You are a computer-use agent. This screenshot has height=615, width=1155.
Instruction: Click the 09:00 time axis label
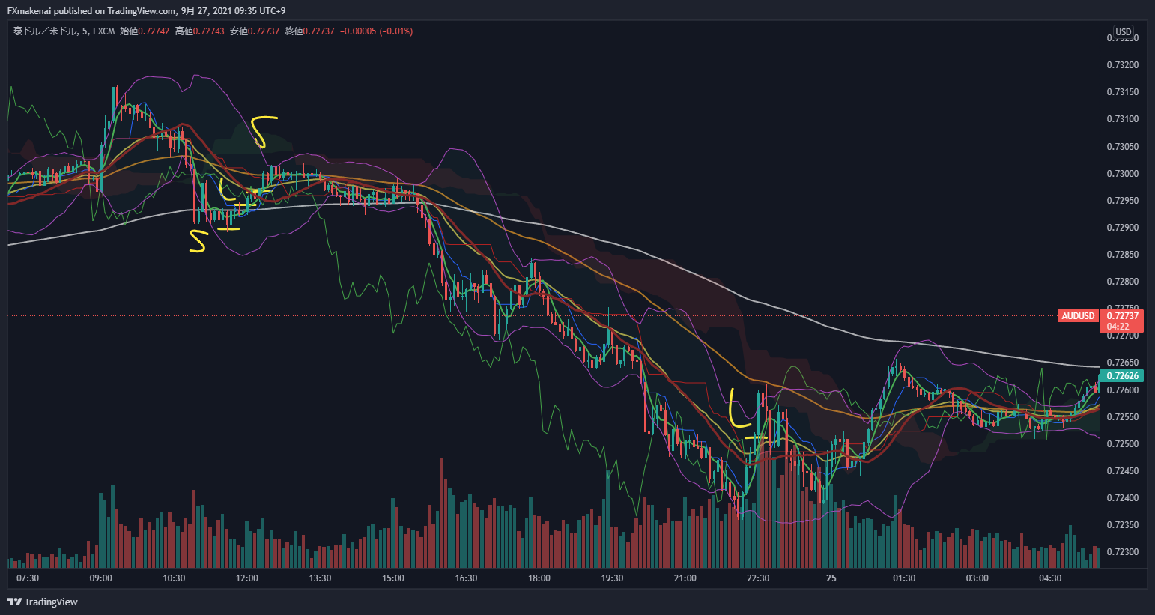100,578
